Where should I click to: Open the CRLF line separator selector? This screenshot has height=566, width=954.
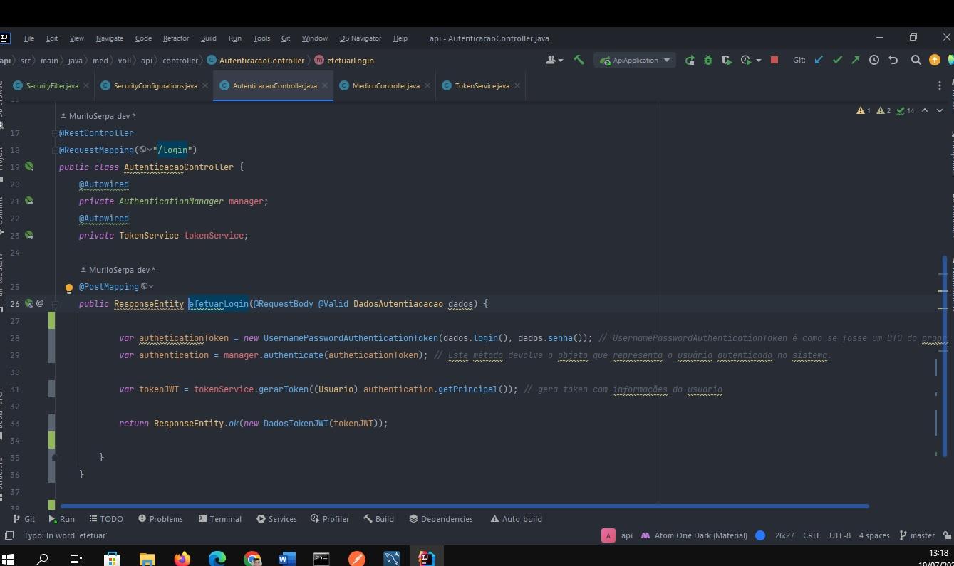812,535
